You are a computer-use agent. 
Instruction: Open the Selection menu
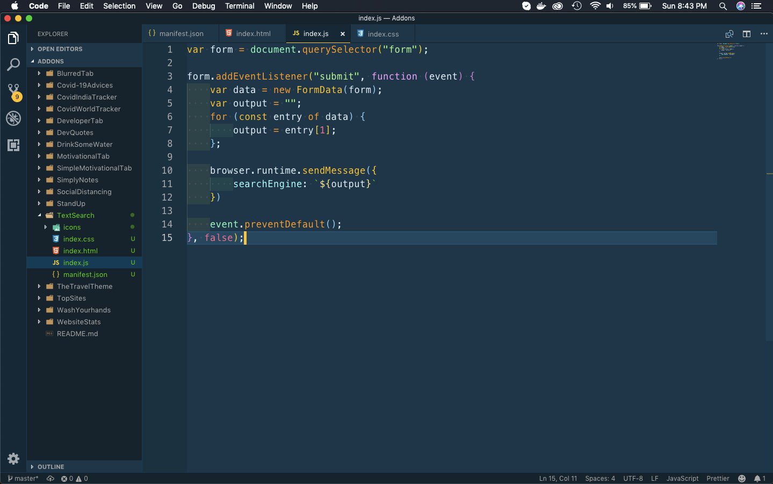pyautogui.click(x=119, y=6)
